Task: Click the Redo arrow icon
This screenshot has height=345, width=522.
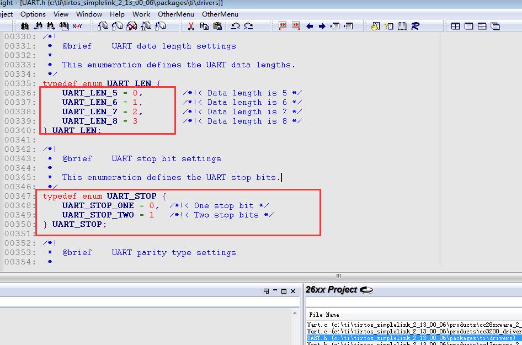Action: pyautogui.click(x=249, y=26)
